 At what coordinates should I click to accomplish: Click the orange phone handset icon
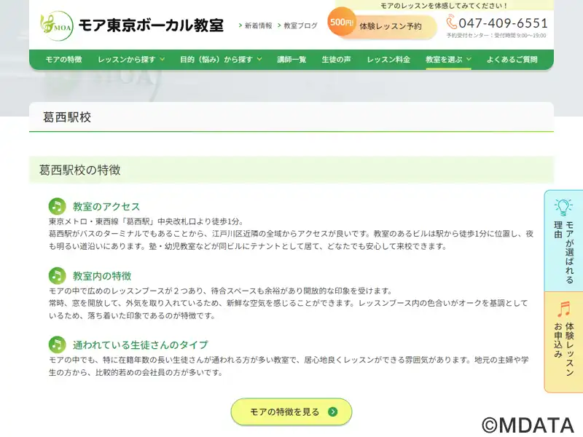coord(451,22)
